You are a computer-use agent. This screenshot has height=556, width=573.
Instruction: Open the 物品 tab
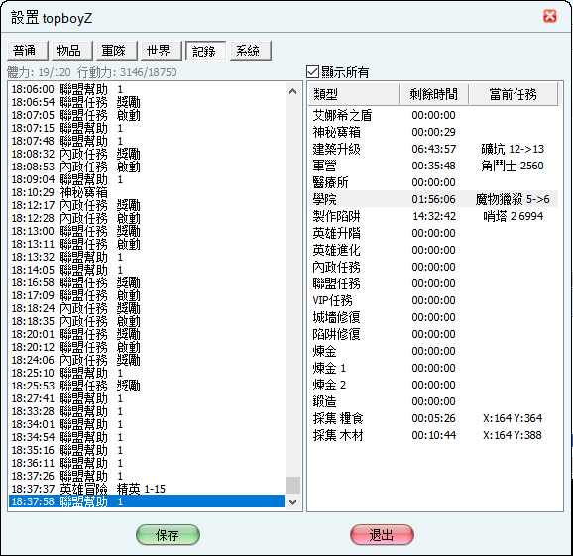coord(72,51)
